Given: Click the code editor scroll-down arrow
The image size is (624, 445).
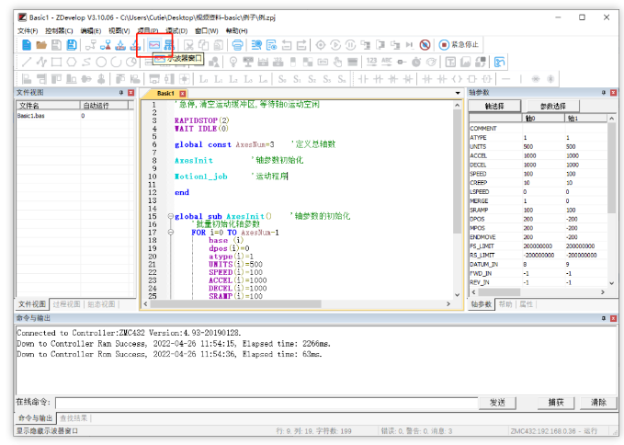Looking at the screenshot, I should 458,295.
